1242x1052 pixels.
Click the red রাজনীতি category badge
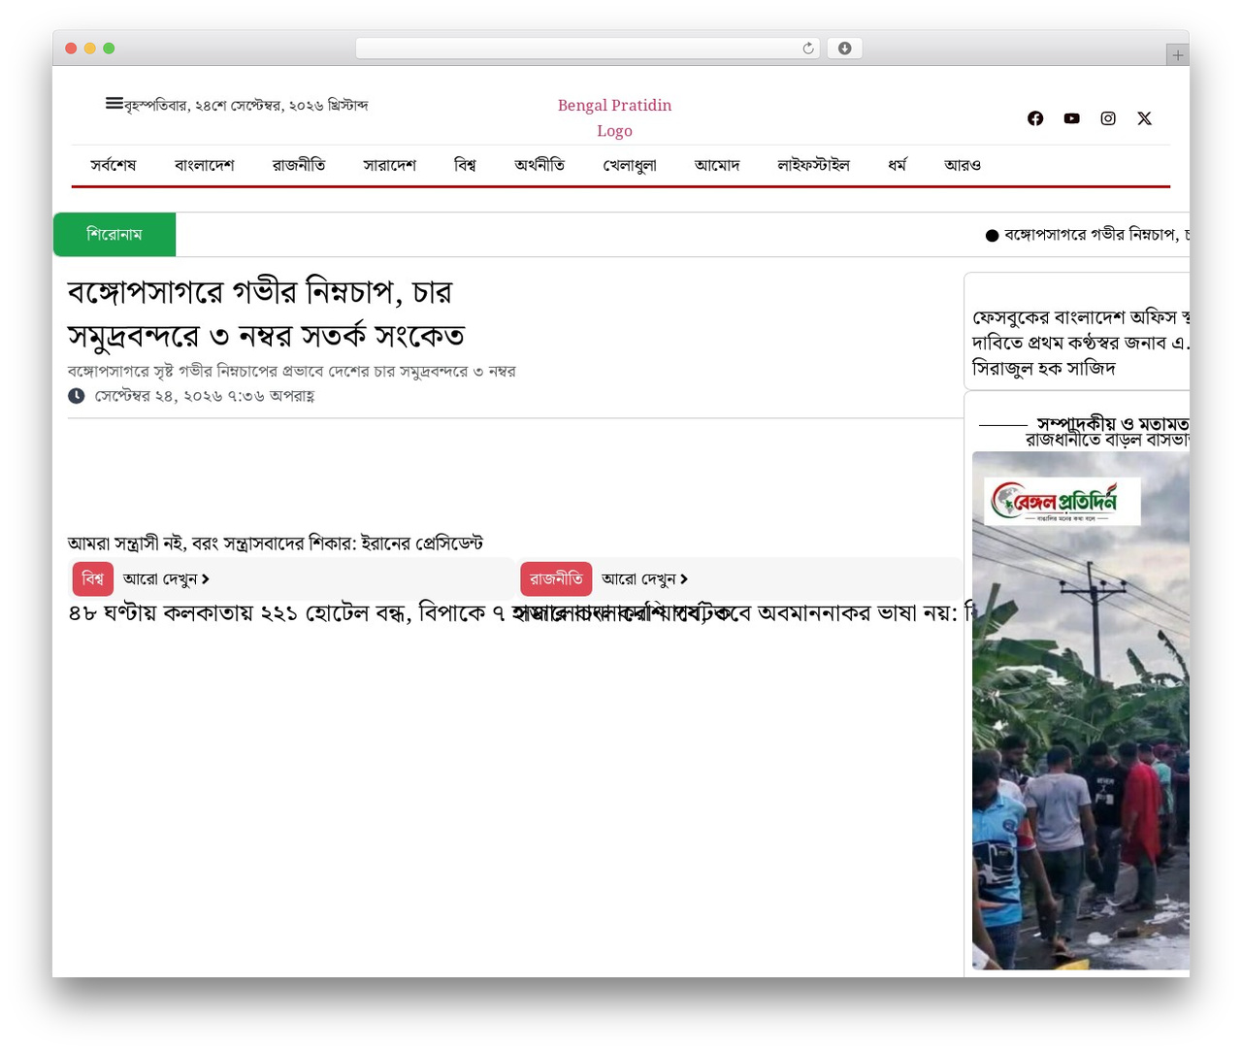pyautogui.click(x=556, y=578)
